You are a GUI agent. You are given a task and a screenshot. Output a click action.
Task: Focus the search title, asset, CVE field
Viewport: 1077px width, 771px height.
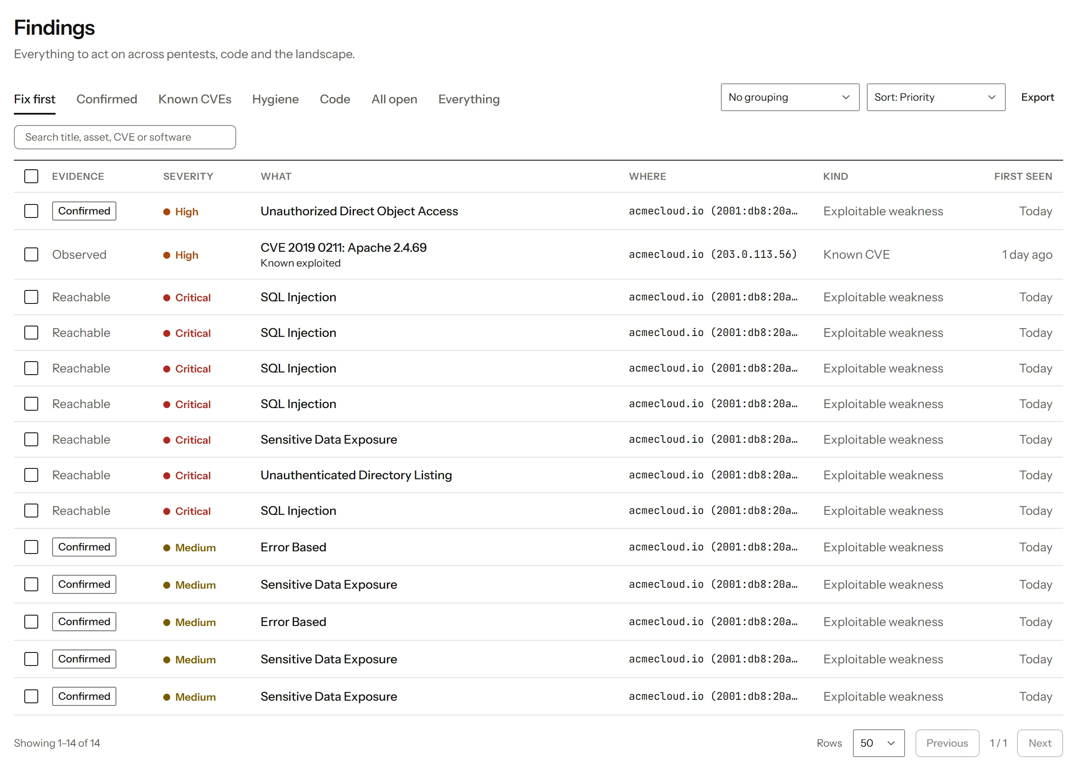tap(125, 137)
